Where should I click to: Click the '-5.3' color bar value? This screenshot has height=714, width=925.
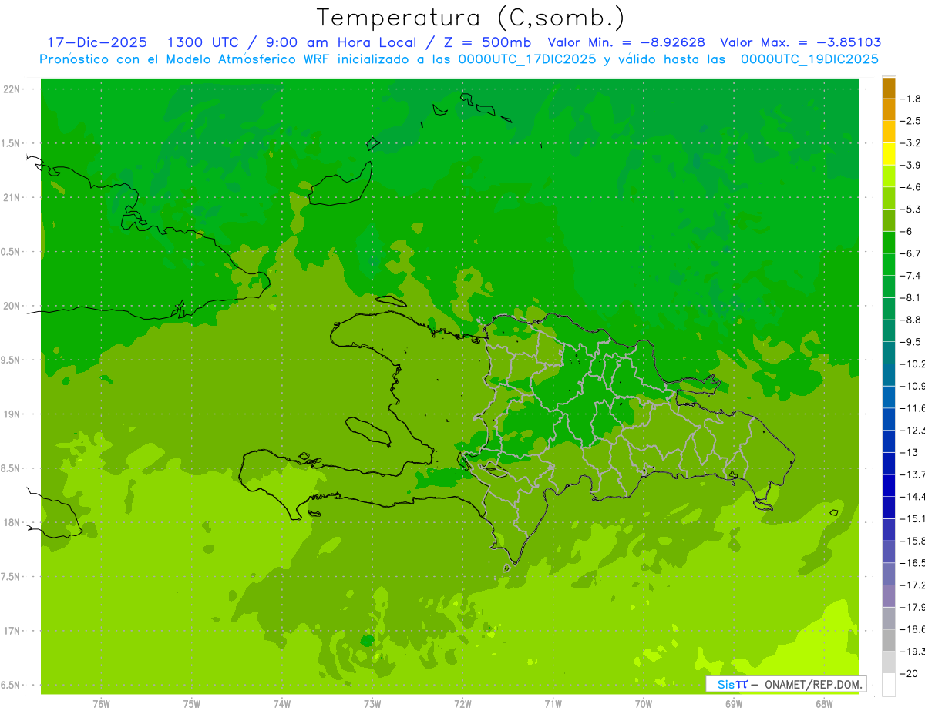910,209
